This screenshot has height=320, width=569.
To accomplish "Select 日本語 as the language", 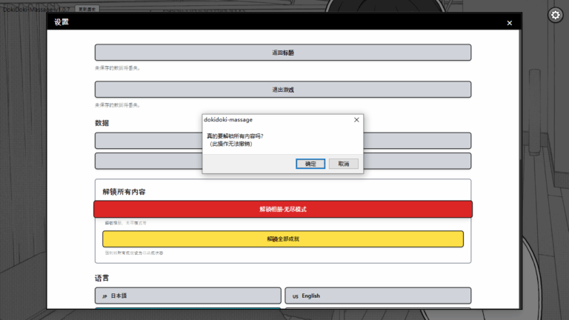I will (187, 296).
